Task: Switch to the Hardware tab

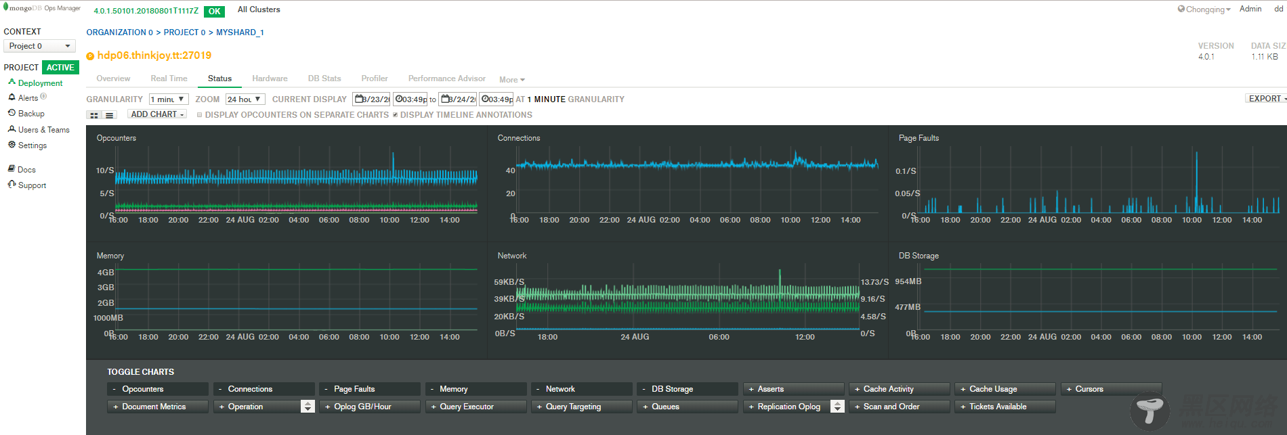Action: [x=270, y=78]
